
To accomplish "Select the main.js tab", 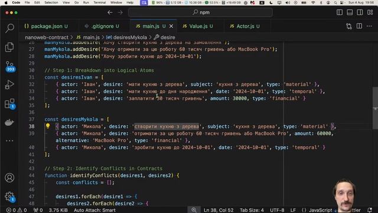I will (151, 26).
